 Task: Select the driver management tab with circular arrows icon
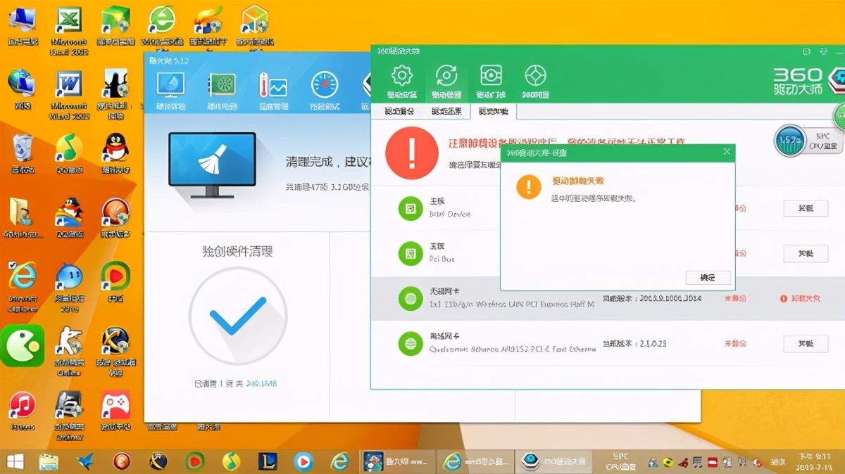(446, 82)
